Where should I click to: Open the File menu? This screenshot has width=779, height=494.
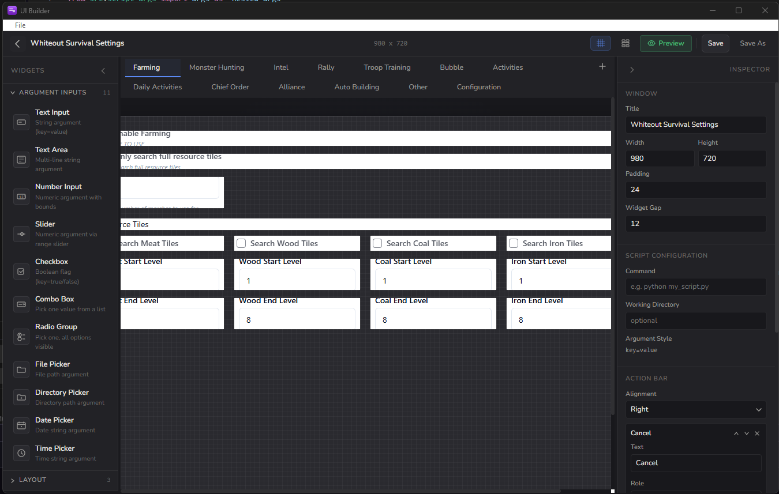(x=20, y=25)
